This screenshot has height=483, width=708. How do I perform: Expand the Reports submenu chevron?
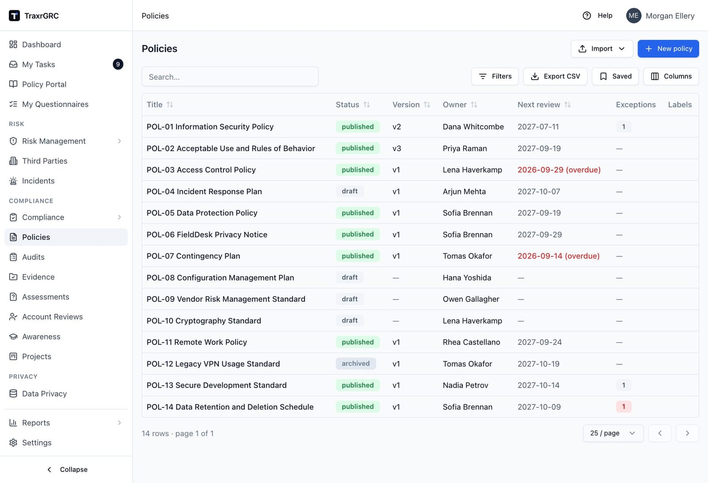119,422
